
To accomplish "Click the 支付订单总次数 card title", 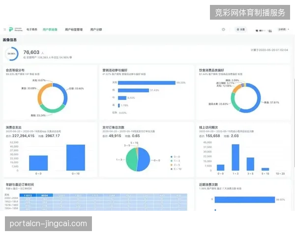I will (x=113, y=127).
